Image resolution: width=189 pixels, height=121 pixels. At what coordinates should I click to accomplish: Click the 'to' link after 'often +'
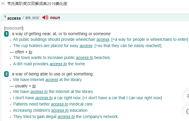[30, 52]
